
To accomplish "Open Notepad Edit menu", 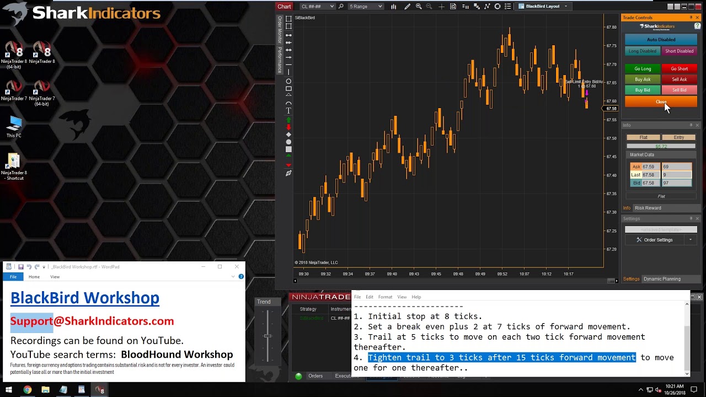I will [370, 297].
